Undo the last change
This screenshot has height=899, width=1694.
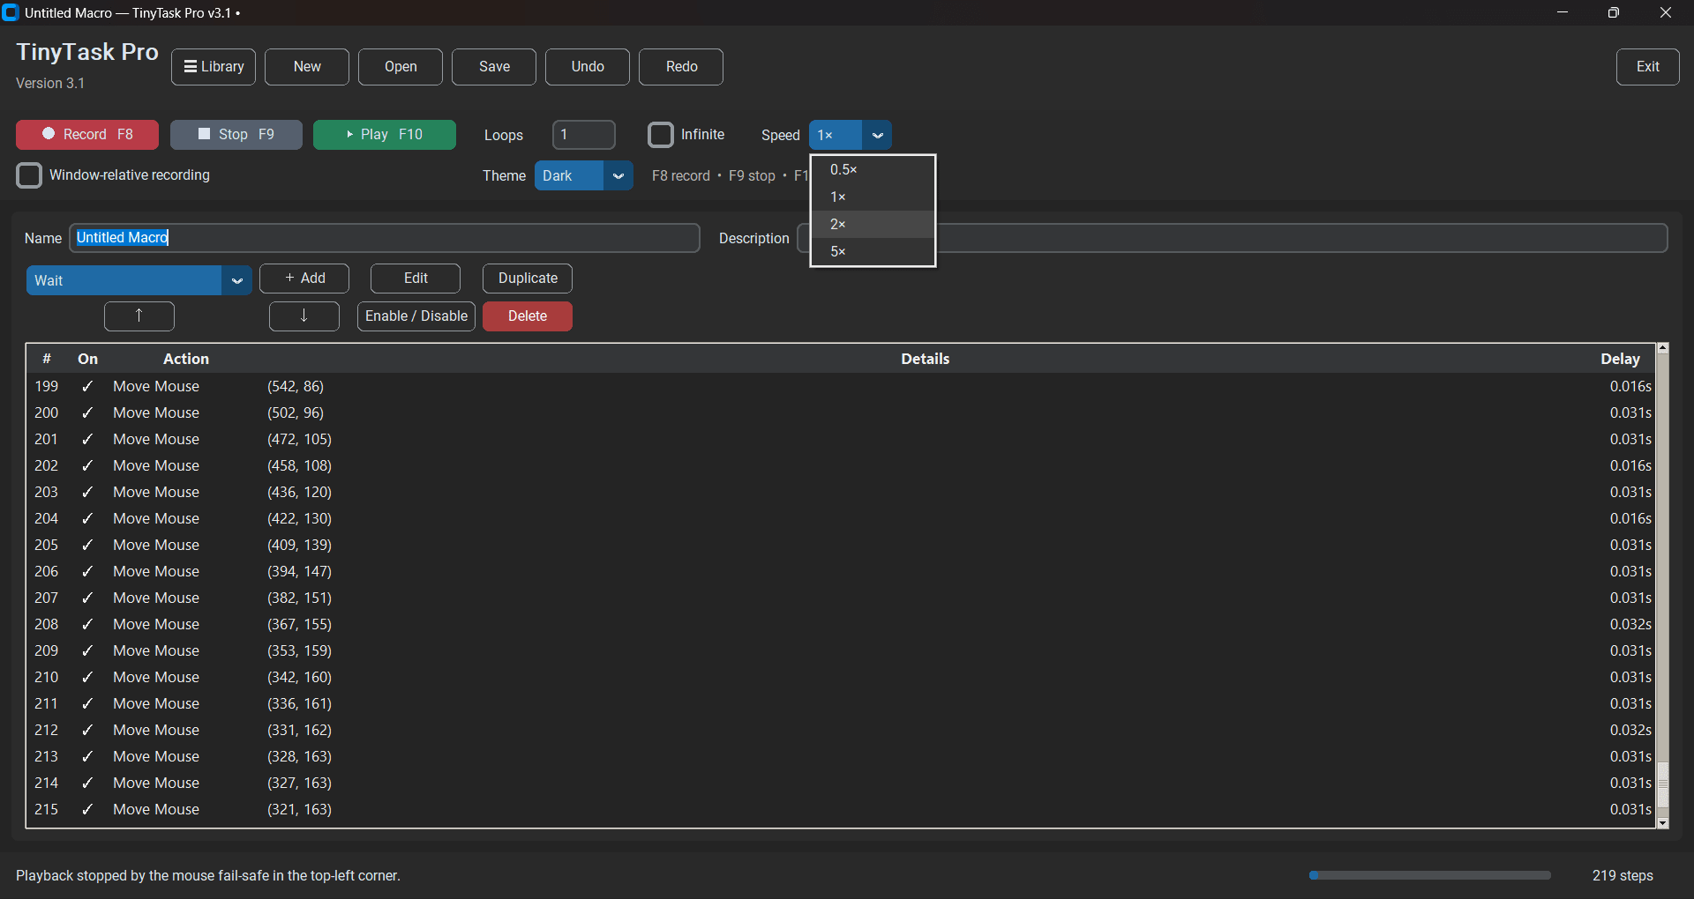coord(588,67)
